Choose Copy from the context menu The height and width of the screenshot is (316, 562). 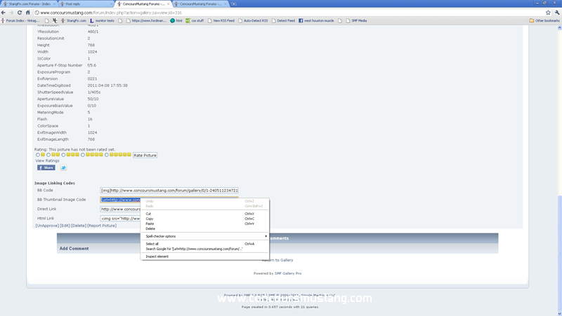(205, 219)
